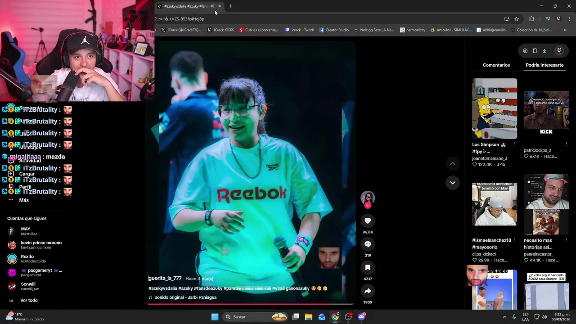Open Chrome profile avatar in toolbar
576x324 pixels.
558,19
